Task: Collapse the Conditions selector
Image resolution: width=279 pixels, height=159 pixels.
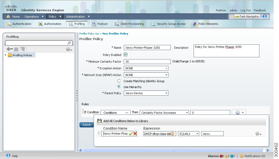Action: [127, 113]
